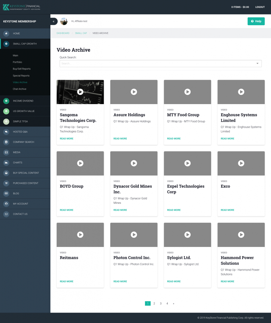Play the BOYD Group video
The image size is (271, 323).
pos(80,163)
